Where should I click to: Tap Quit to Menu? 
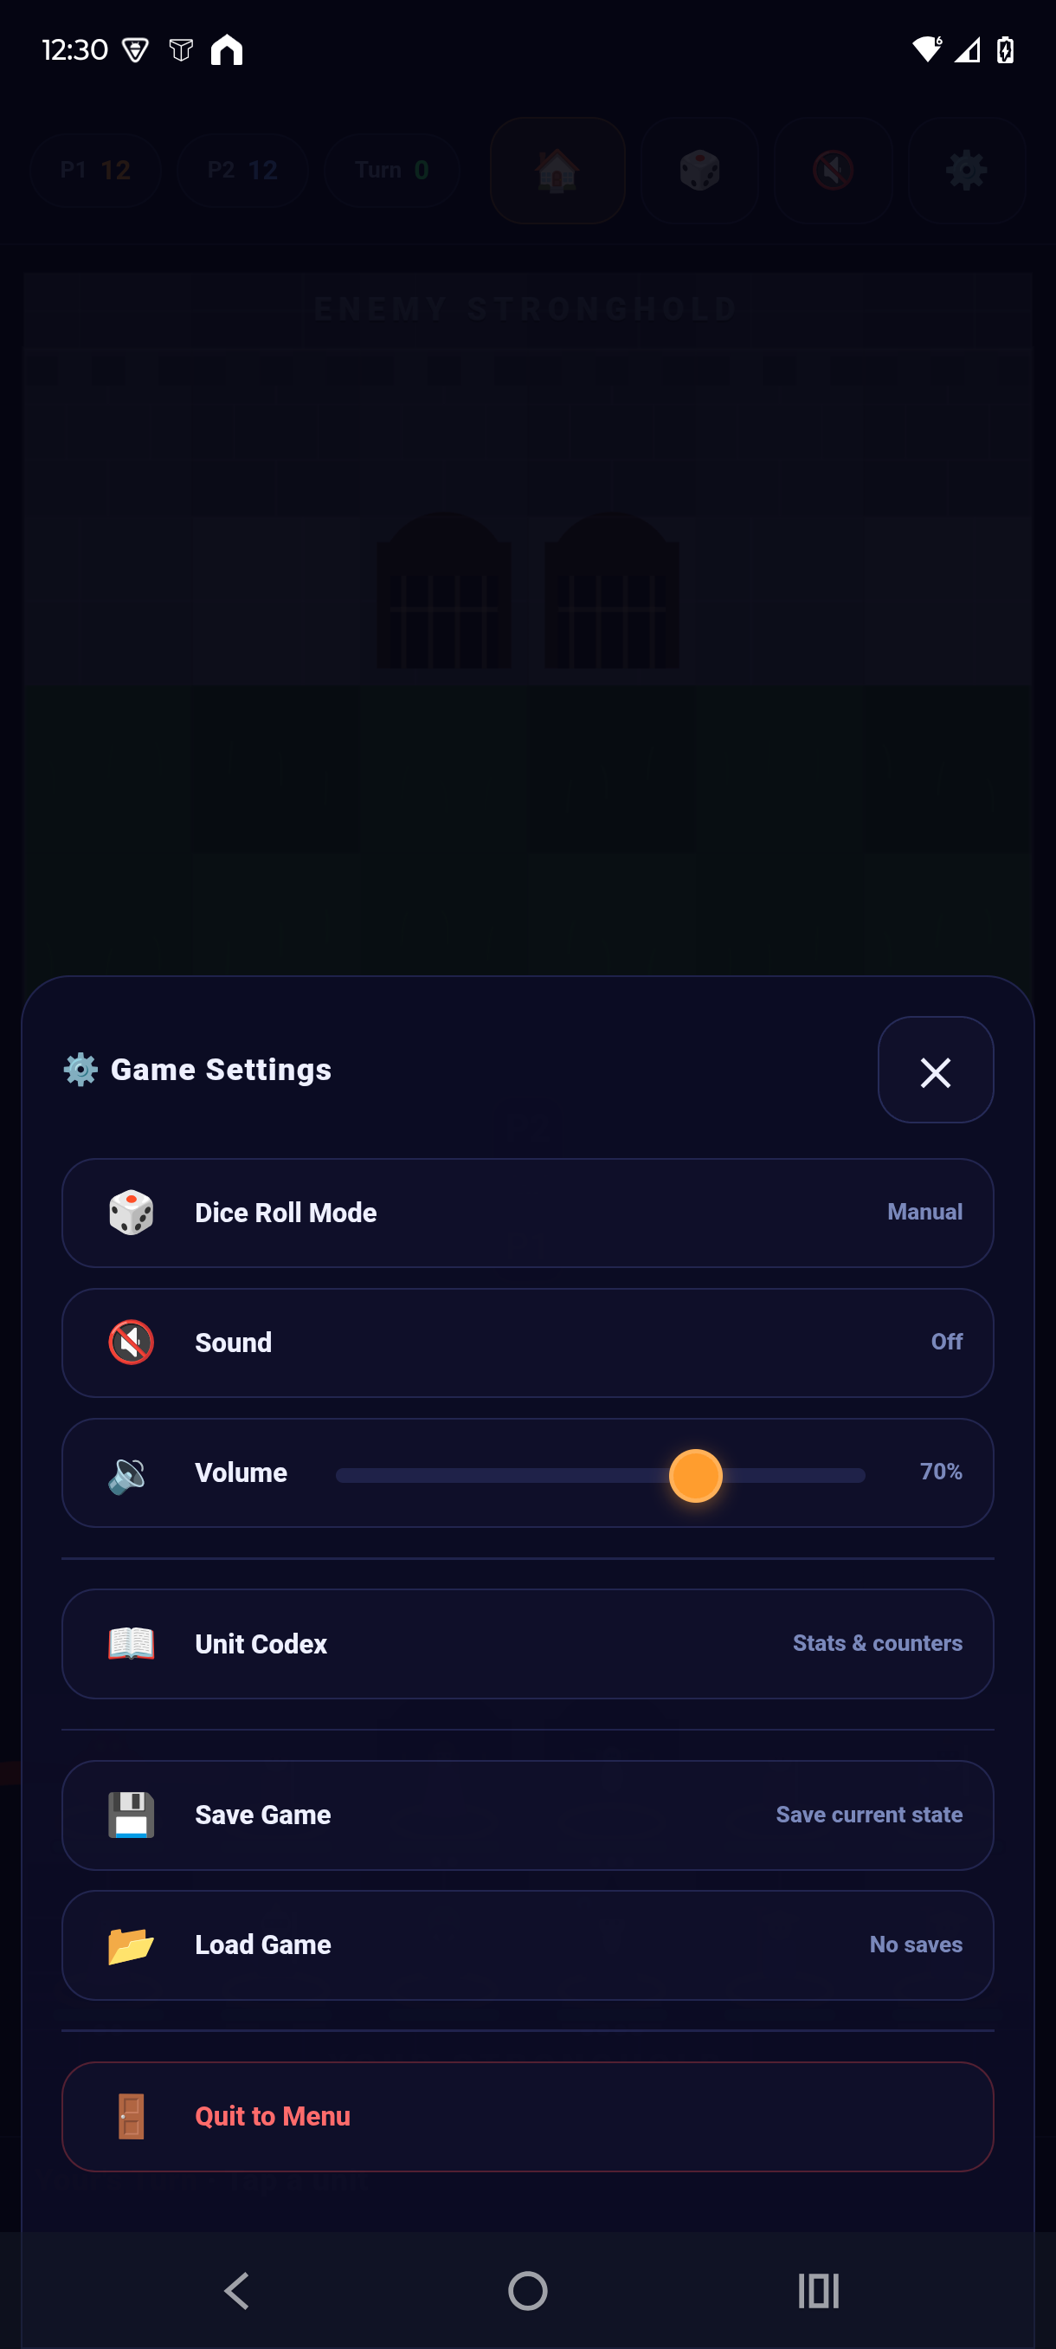[526, 2115]
